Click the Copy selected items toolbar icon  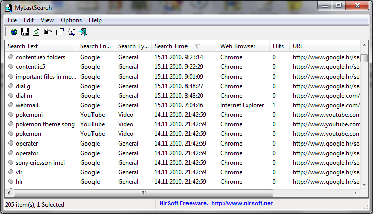click(x=48, y=32)
